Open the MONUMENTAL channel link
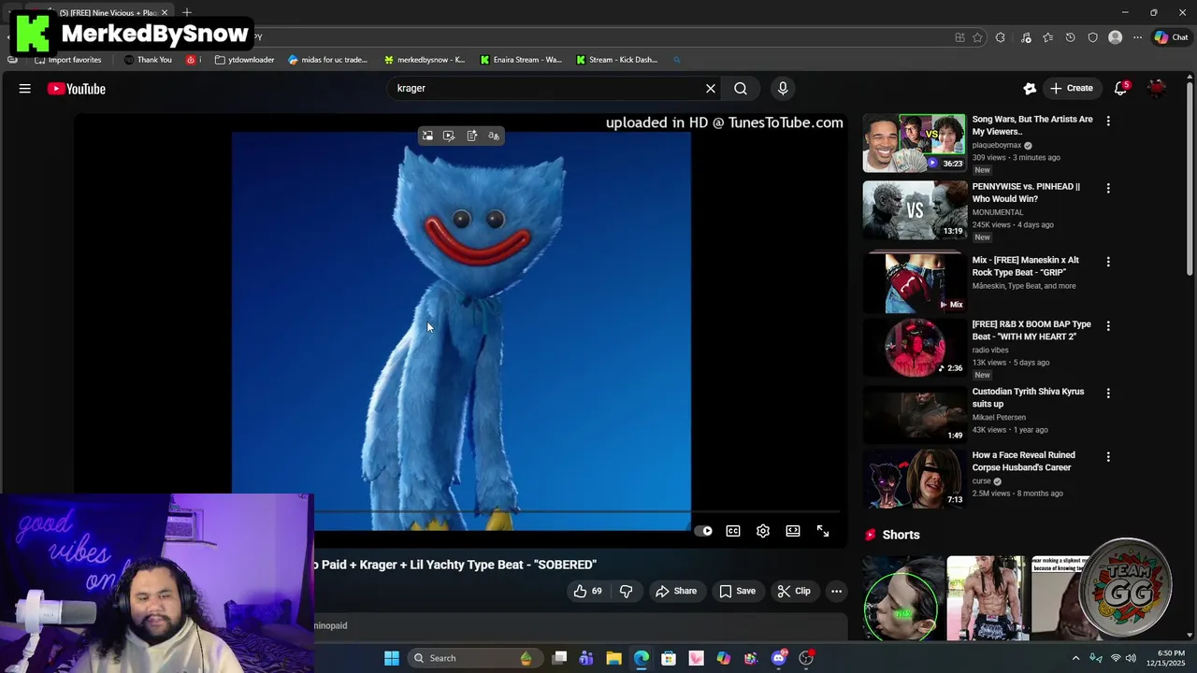 pyautogui.click(x=998, y=212)
